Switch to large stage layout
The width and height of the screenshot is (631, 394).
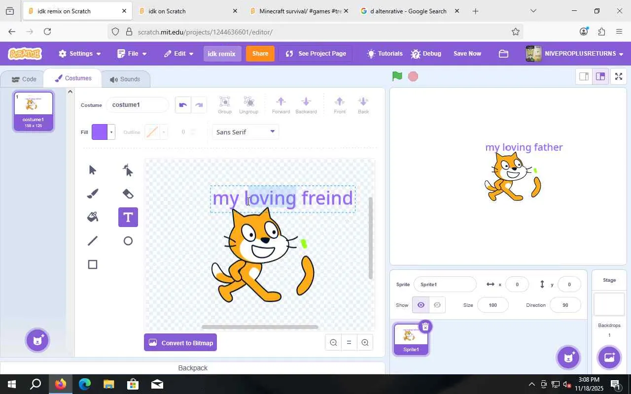click(x=600, y=76)
